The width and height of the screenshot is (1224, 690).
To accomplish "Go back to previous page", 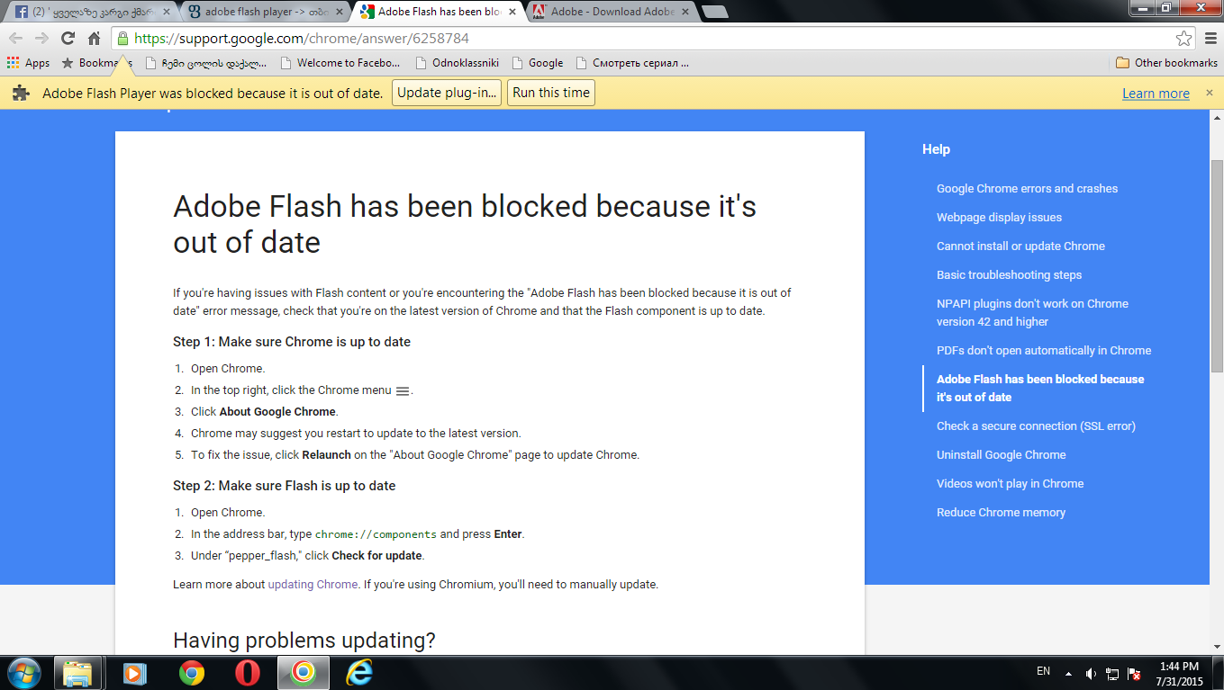I will 15,39.
